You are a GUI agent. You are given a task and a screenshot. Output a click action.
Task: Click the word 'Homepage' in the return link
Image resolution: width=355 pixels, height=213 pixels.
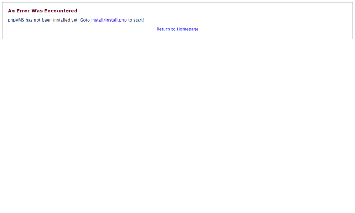click(187, 29)
